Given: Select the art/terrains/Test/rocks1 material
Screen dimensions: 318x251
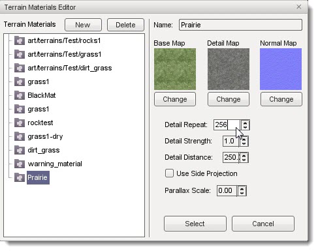Looking at the screenshot, I should click(64, 40).
